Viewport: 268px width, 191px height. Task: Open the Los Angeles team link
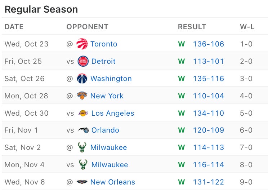(x=113, y=113)
